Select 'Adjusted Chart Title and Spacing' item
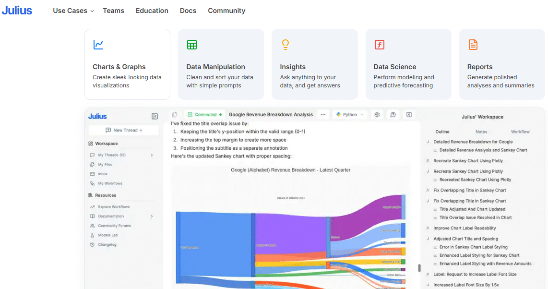 466,239
